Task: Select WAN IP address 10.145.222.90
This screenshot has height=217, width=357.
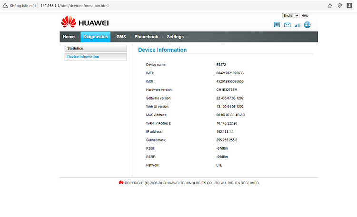Action: [x=227, y=123]
